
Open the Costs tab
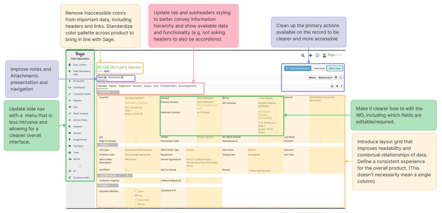point(156,86)
